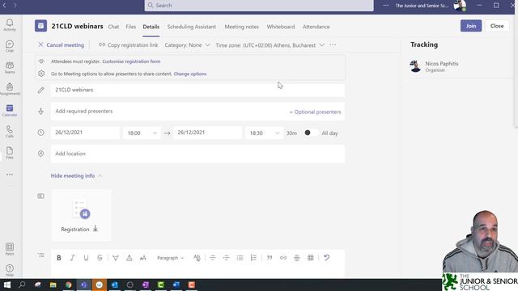This screenshot has width=518, height=291.
Task: Switch to Attendance tab
Action: [316, 27]
